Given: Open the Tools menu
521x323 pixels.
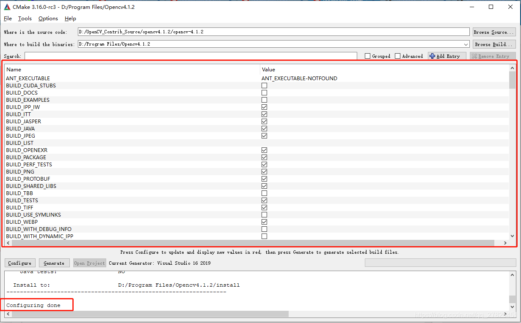Looking at the screenshot, I should 25,19.
